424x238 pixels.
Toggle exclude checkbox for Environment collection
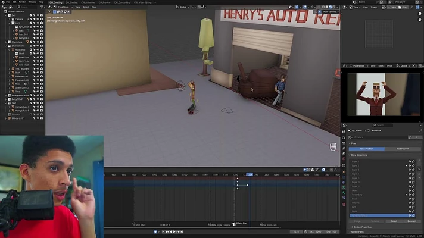click(x=30, y=46)
